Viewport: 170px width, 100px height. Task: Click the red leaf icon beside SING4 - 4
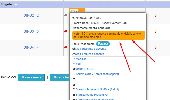point(66,47)
